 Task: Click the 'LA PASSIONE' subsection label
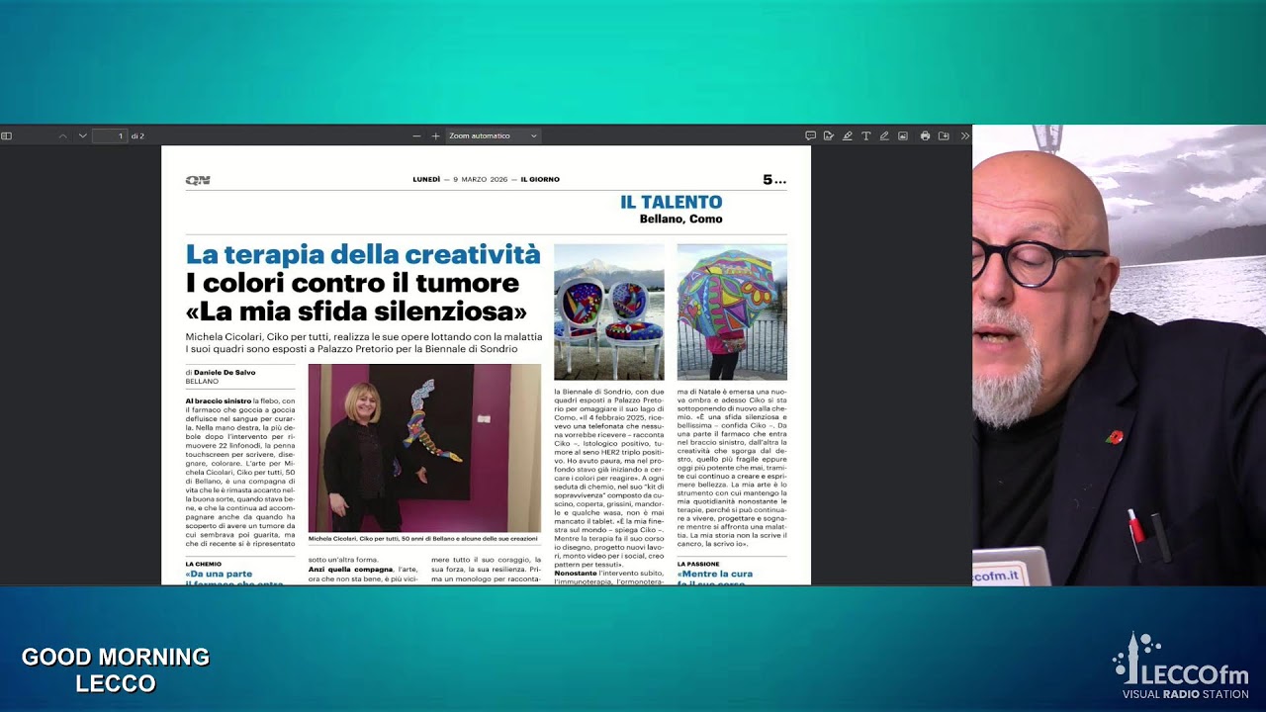click(698, 564)
